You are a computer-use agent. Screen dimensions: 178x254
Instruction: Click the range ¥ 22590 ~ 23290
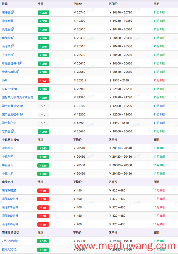(121, 89)
